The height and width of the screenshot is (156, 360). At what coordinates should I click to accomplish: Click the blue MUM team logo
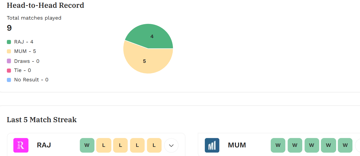[x=212, y=145]
